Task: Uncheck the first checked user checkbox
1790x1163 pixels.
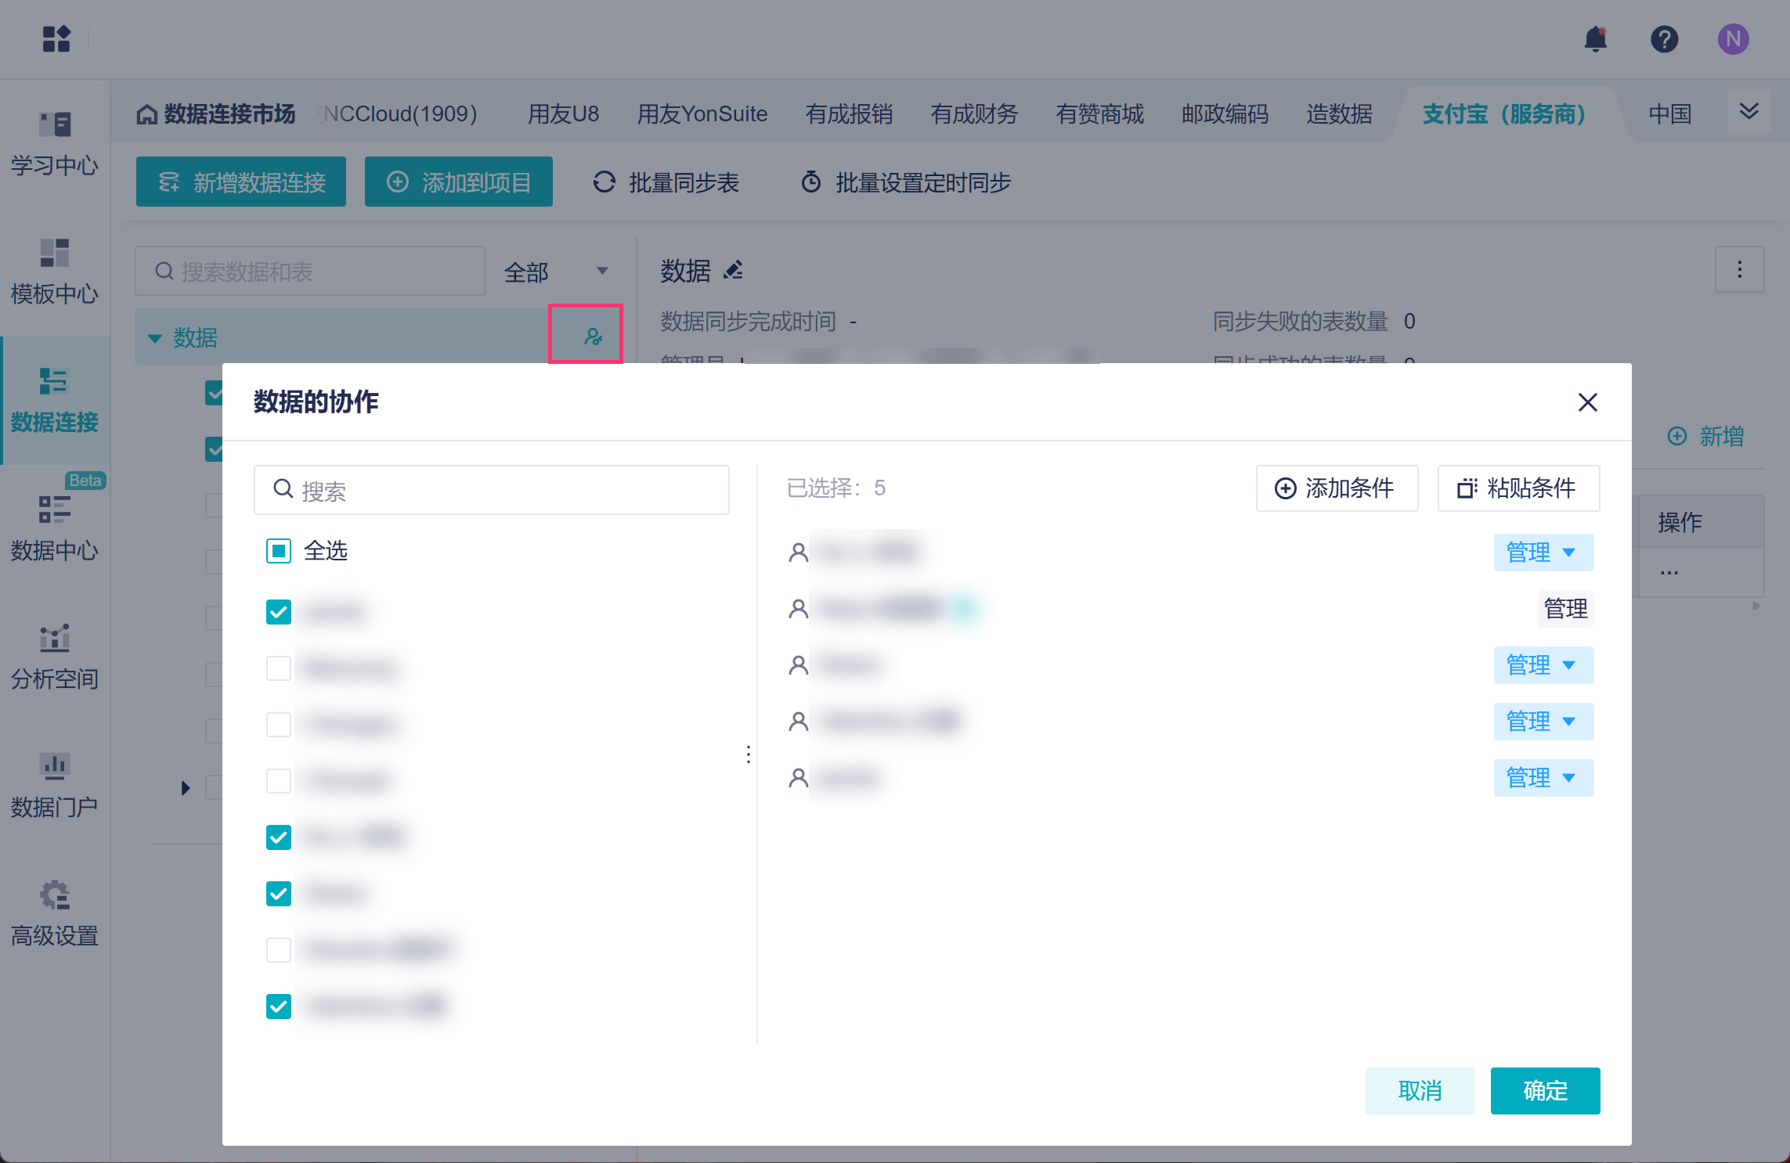Action: pos(279,612)
